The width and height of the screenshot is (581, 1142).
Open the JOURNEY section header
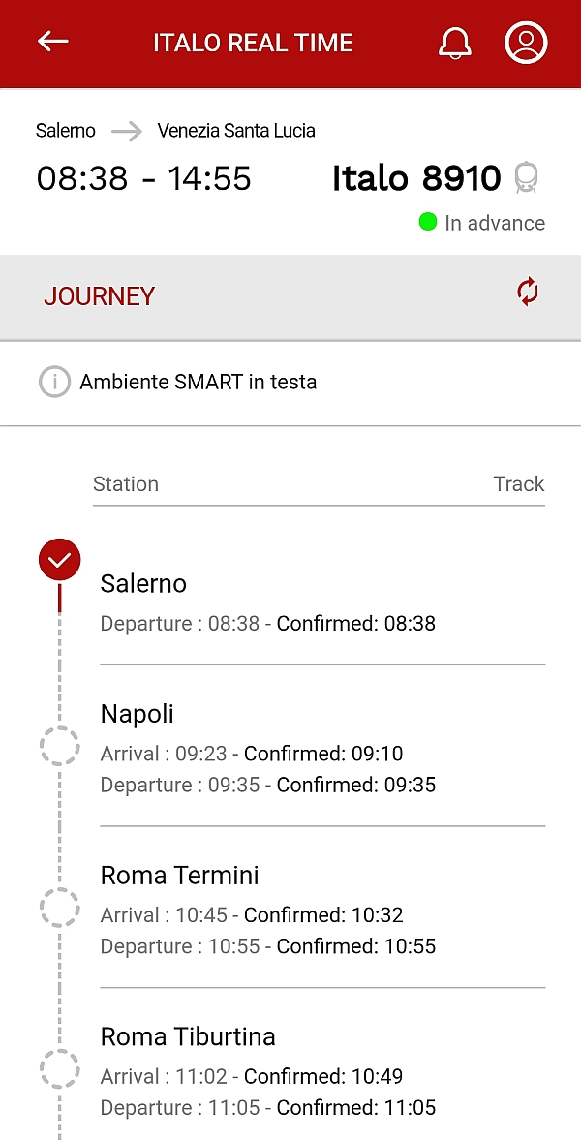99,296
